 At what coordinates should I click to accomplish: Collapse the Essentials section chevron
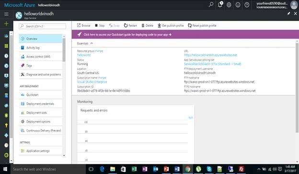click(92, 43)
